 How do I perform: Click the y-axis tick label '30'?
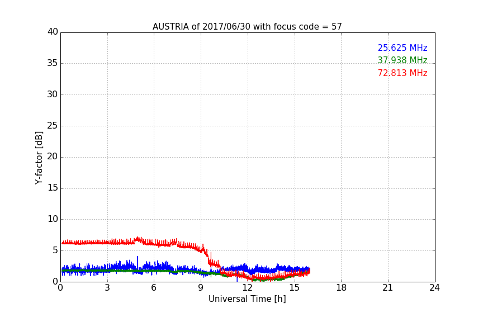click(x=53, y=94)
